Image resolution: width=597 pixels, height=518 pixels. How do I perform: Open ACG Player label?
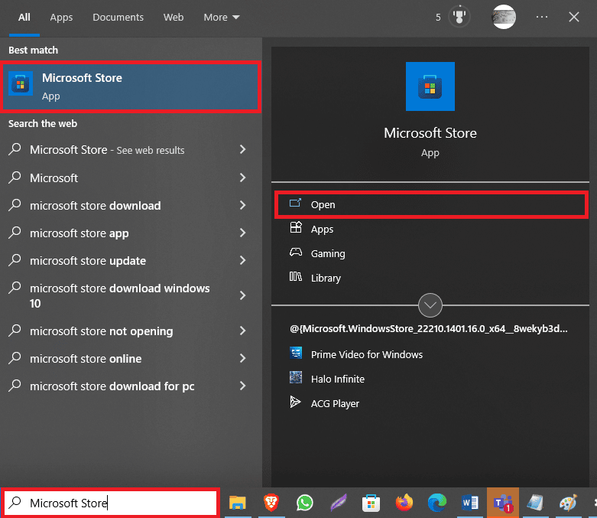click(335, 403)
